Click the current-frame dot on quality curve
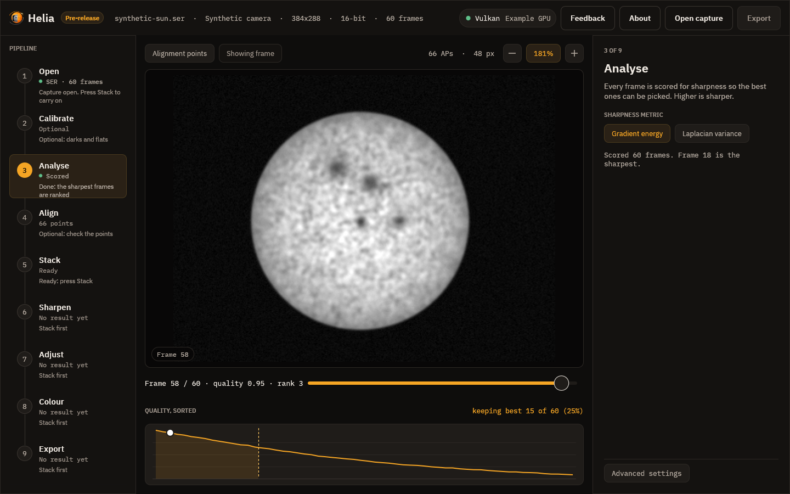790x494 pixels. pos(170,433)
